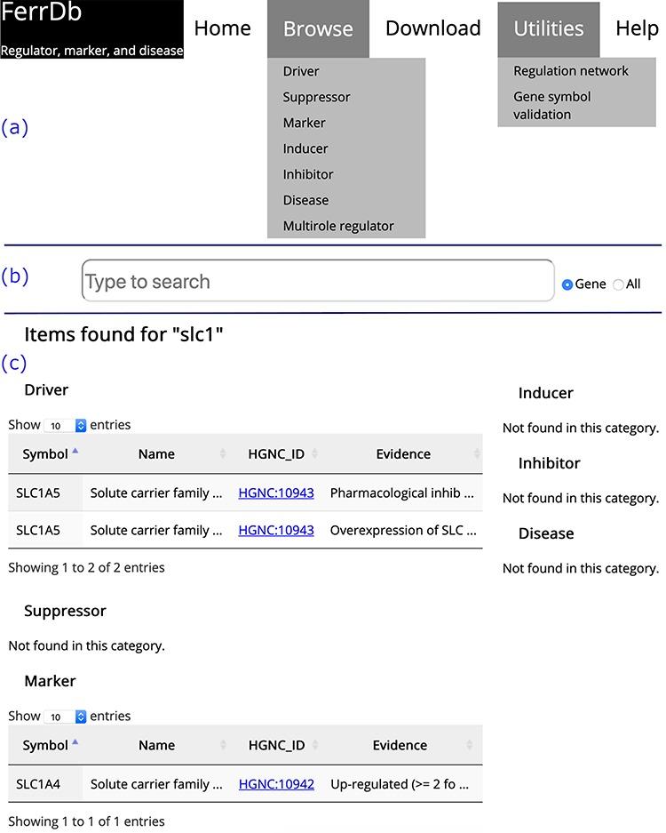666x833 pixels.
Task: Select Gene symbol validation utility
Action: [551, 105]
